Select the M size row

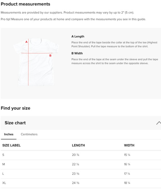pos(81,165)
